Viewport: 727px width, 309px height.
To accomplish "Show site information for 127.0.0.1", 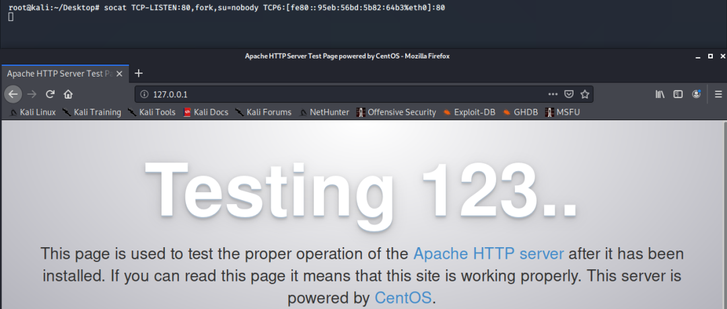I will coord(144,94).
